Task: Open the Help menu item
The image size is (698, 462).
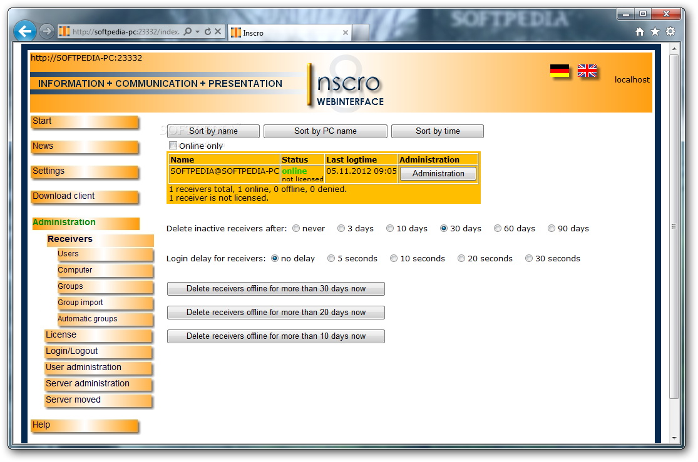Action: pos(85,426)
